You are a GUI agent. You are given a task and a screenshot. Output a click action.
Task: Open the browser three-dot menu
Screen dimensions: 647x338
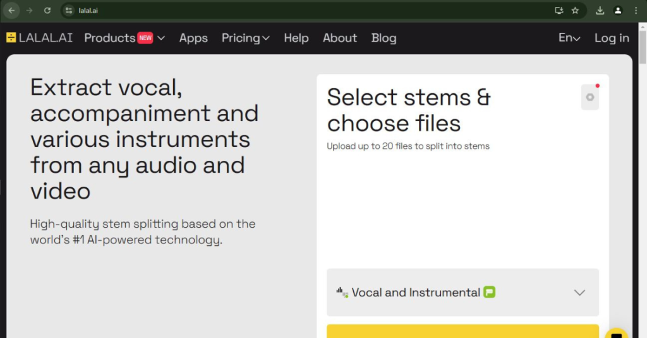pyautogui.click(x=636, y=11)
